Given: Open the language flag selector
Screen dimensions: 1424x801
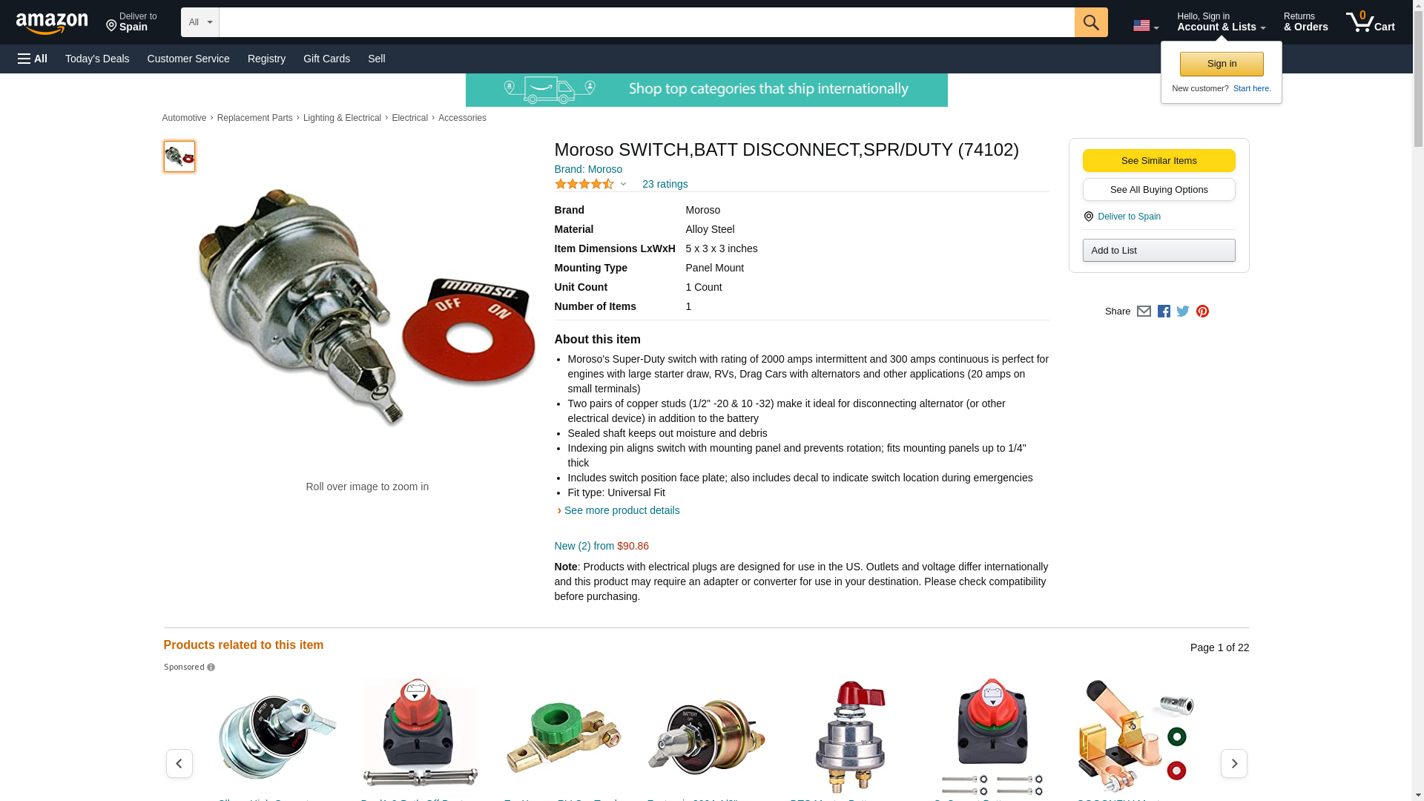Looking at the screenshot, I should pyautogui.click(x=1145, y=25).
